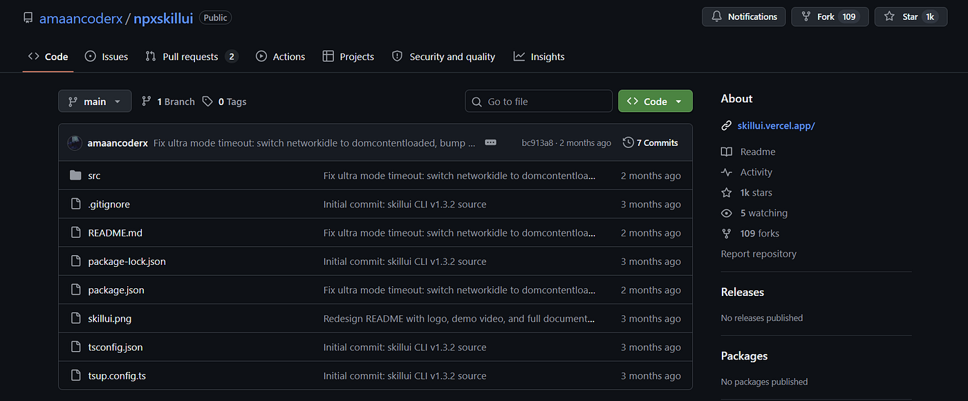Open the tsup.config.ts file
The height and width of the screenshot is (401, 968).
click(x=117, y=376)
